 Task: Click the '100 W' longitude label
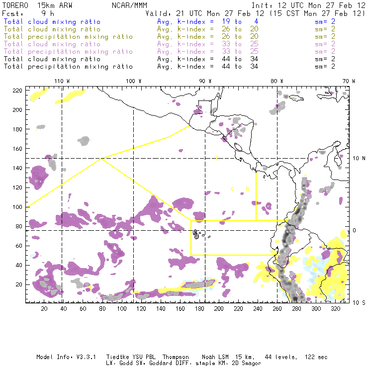pyautogui.click(x=134, y=81)
